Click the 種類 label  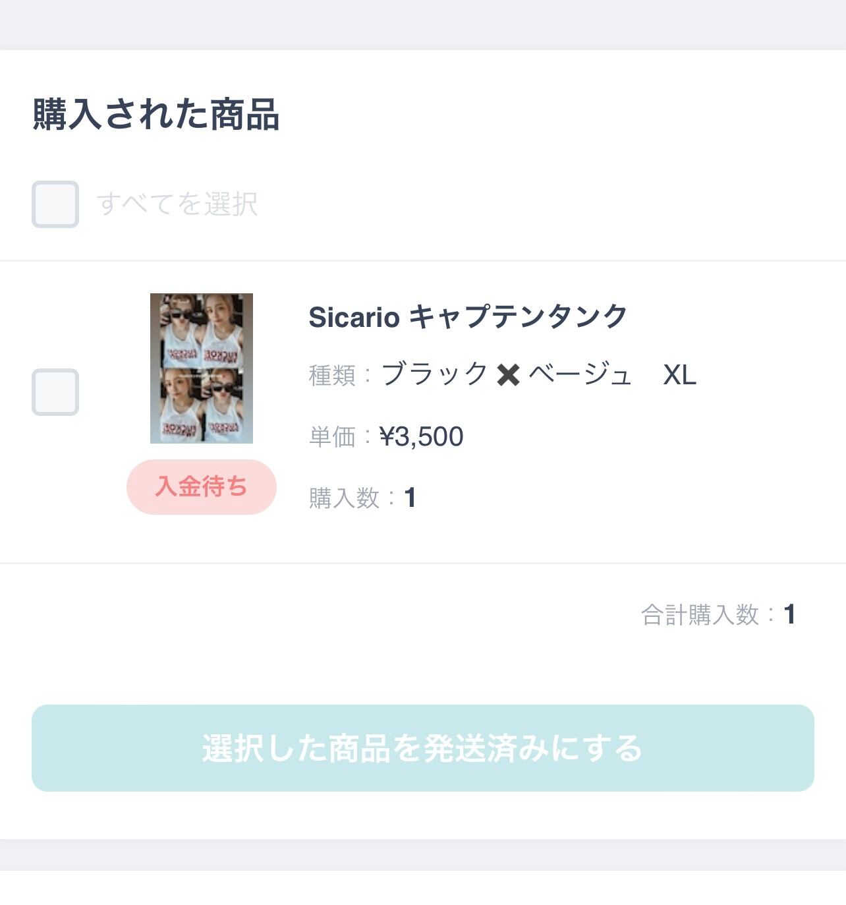pyautogui.click(x=332, y=376)
